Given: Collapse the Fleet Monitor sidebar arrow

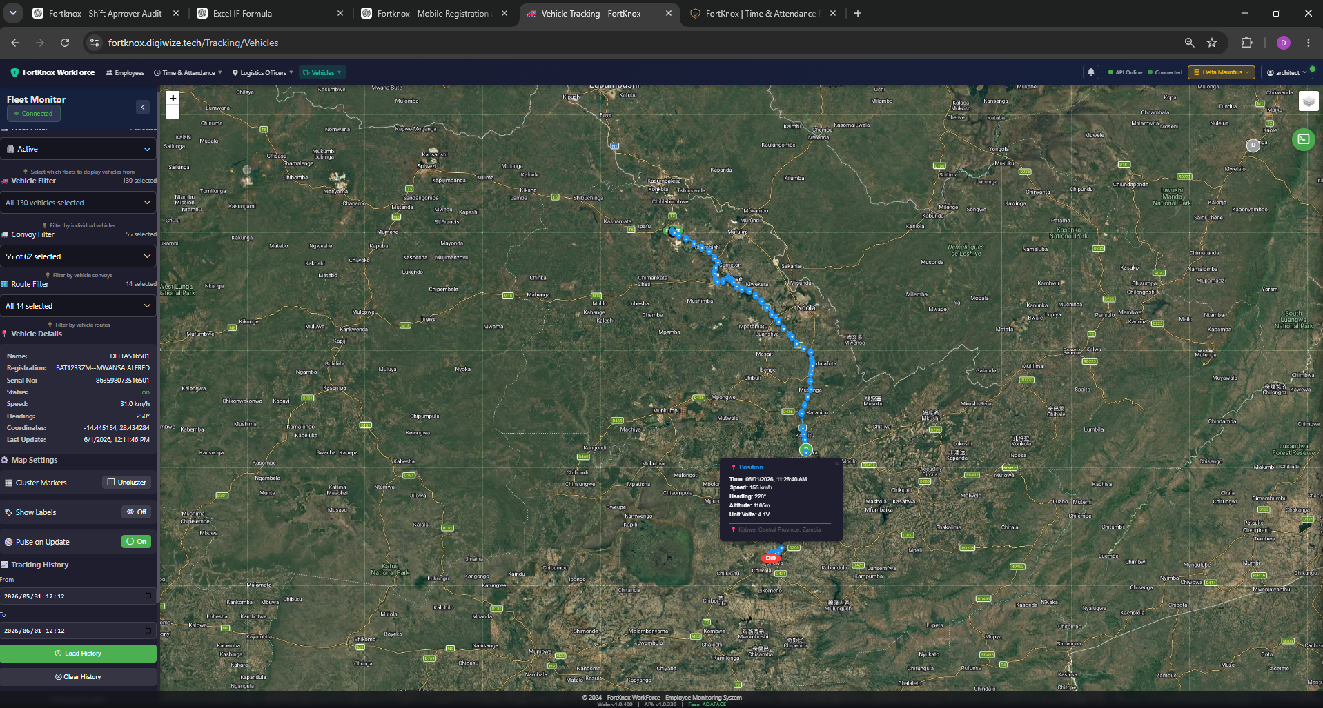Looking at the screenshot, I should [x=143, y=107].
